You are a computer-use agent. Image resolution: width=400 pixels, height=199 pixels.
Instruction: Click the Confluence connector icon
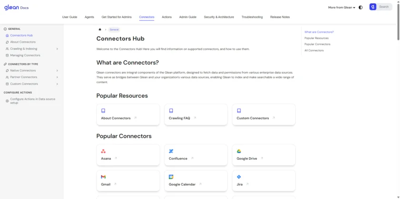coord(171,151)
